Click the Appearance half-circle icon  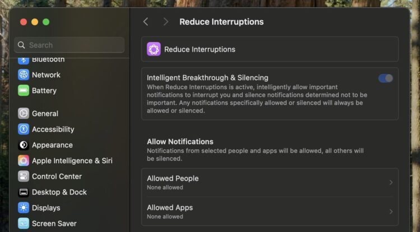(x=24, y=145)
